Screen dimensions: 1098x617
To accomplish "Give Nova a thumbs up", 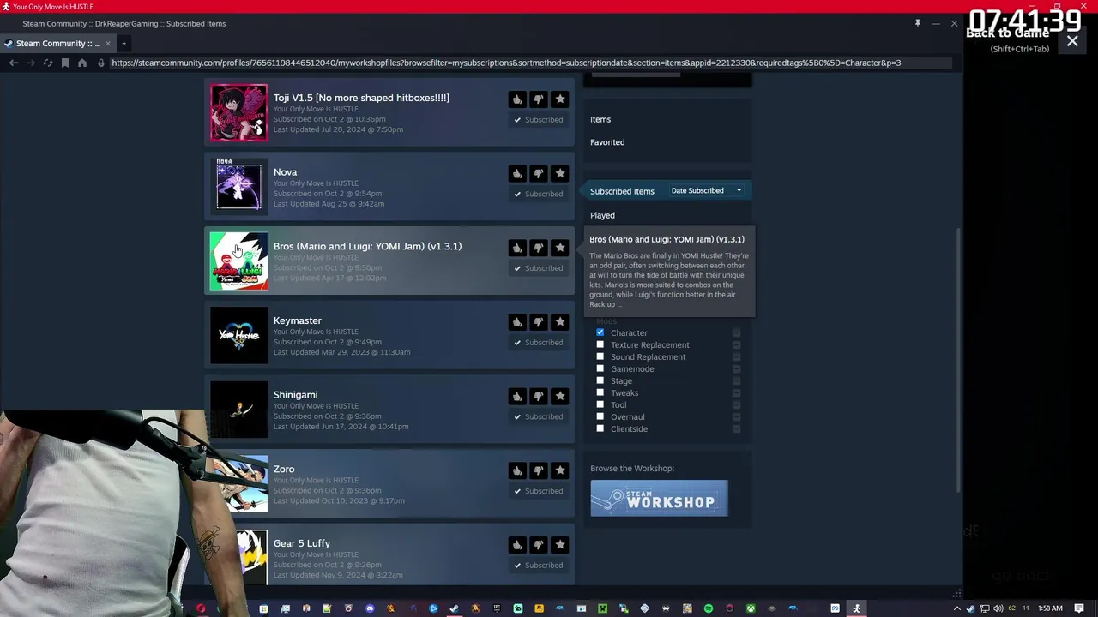I will pos(517,173).
